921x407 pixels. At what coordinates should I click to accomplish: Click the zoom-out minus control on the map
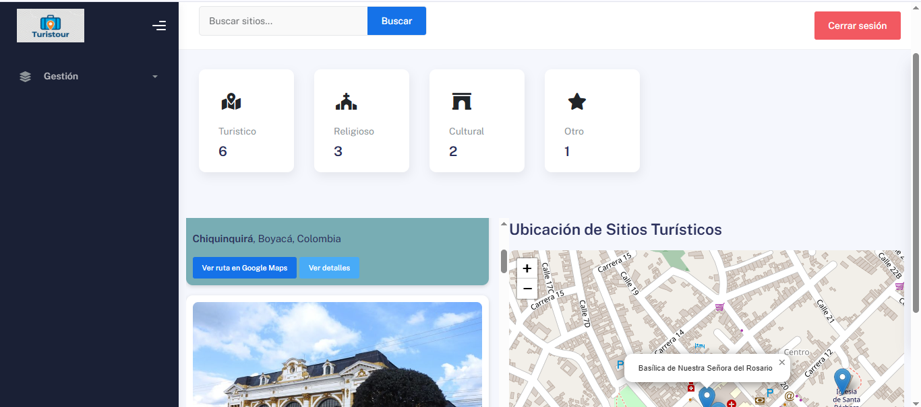(527, 288)
